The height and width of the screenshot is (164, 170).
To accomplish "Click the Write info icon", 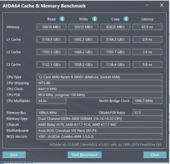I will pos(95,19).
